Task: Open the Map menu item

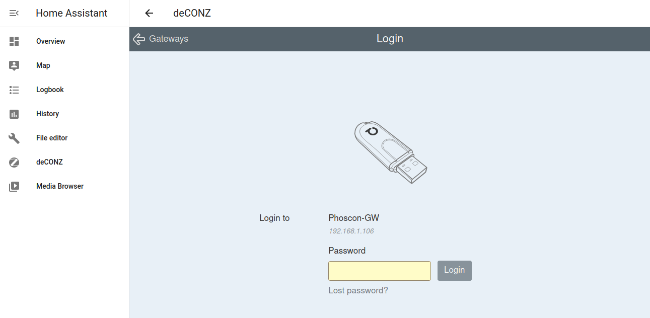Action: coord(43,65)
